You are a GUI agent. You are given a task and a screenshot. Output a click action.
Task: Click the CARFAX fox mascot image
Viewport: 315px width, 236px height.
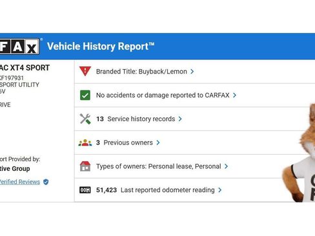(x=299, y=153)
